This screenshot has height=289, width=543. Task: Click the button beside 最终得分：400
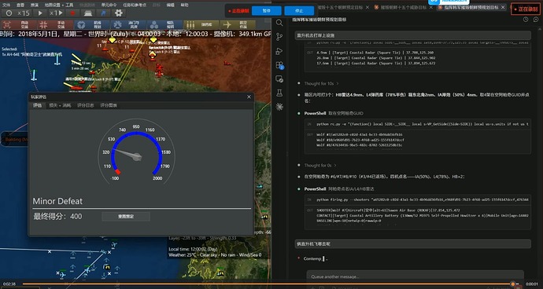[x=126, y=217]
